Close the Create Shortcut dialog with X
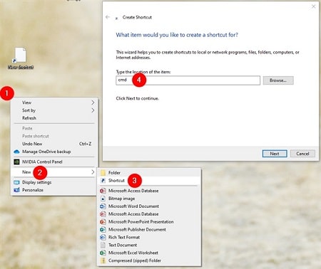This screenshot has width=321, height=269. point(314,6)
